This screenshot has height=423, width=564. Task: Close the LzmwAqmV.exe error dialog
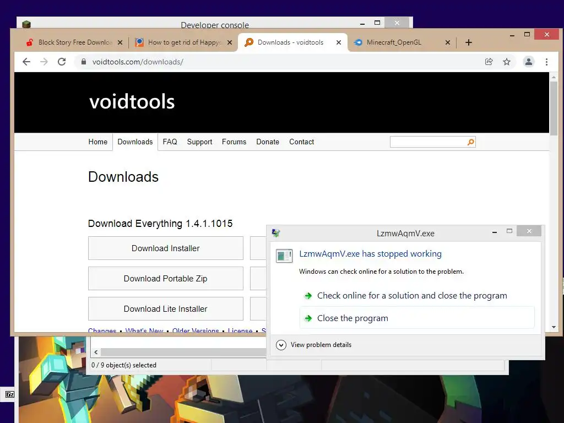(529, 231)
